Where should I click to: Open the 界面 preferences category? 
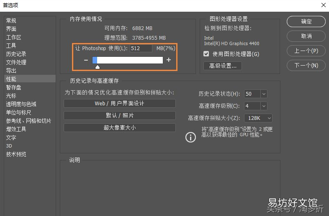(x=11, y=29)
